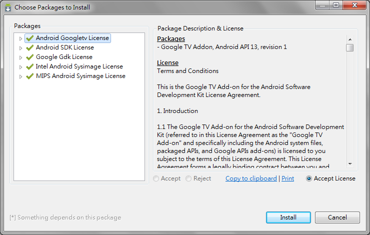Expand the Android SDK License node

click(x=20, y=48)
